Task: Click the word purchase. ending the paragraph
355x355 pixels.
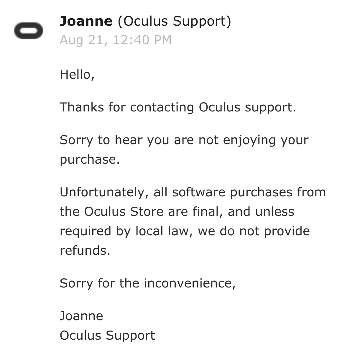Action: coord(90,160)
